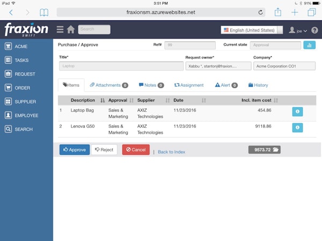Expand the joe user menu

coord(298,30)
